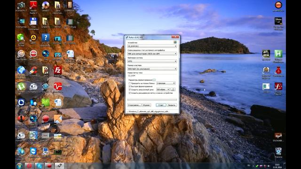The image size is (301, 169).
Task: Open the number of passes dropdown
Action: pyautogui.click(x=166, y=84)
